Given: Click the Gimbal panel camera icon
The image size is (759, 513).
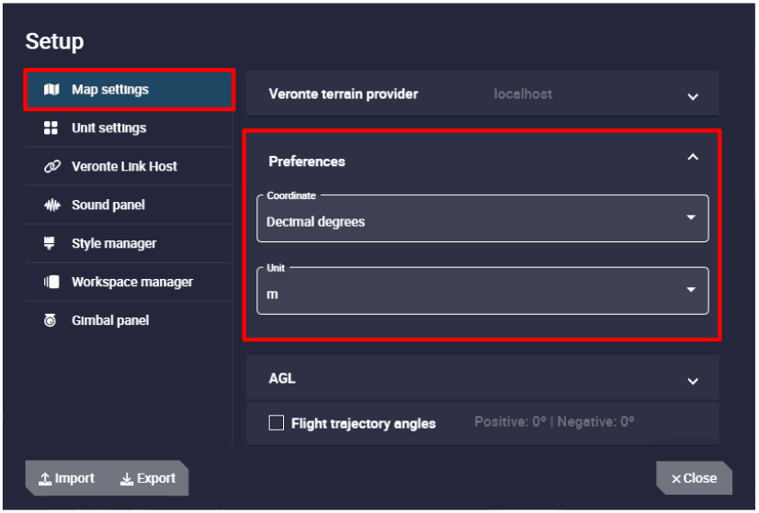Looking at the screenshot, I should point(51,321).
